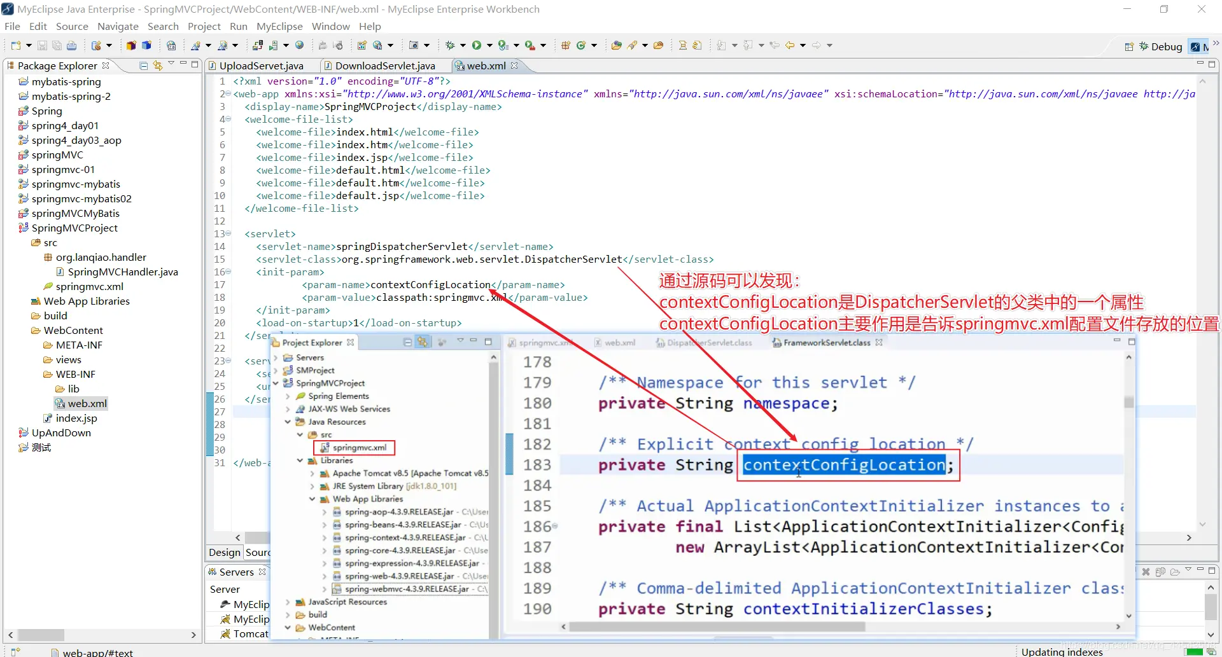
Task: Click the Print toolbar icon
Action: pos(71,45)
